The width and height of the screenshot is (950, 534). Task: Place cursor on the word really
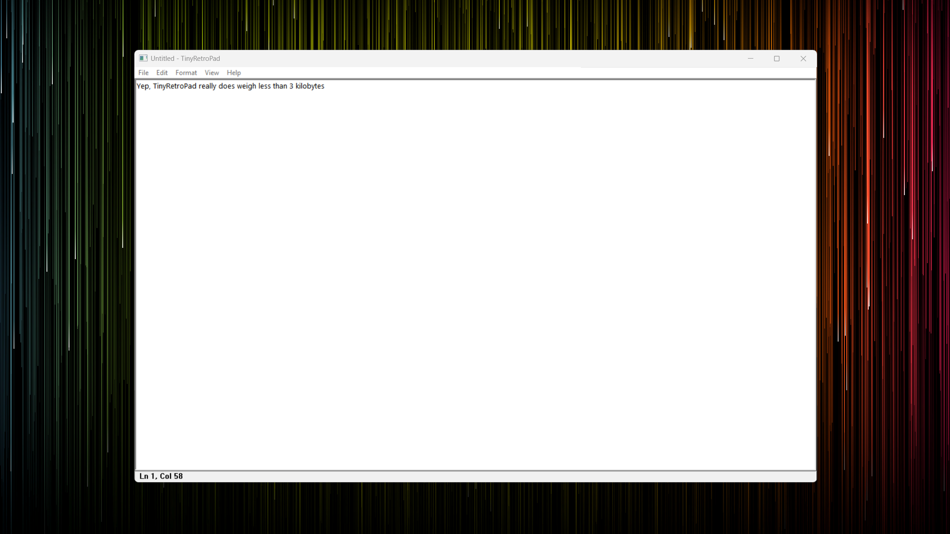(208, 86)
